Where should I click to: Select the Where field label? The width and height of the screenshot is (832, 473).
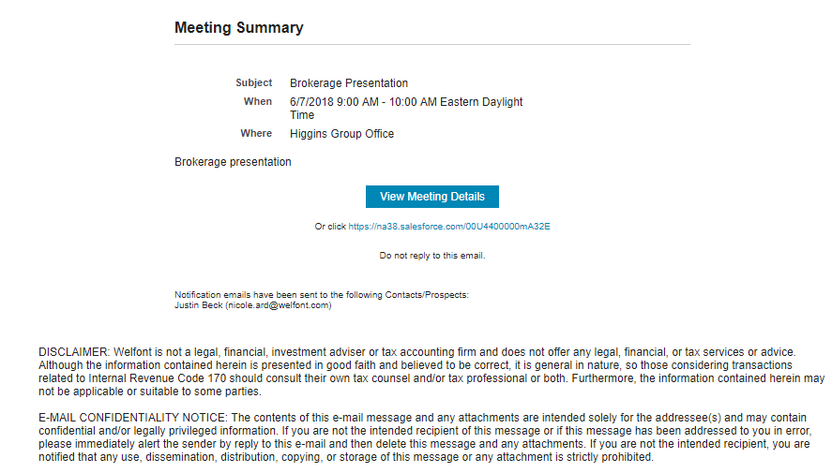[x=256, y=133]
